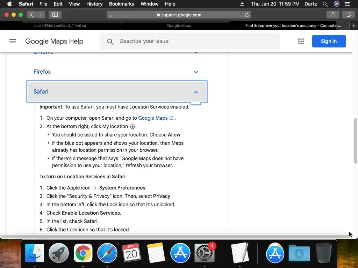Open TextEdit from the Dock
This screenshot has width=358, height=268.
(x=240, y=253)
